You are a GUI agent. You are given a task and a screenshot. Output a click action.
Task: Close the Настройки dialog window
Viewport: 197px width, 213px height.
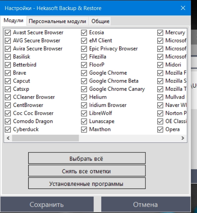point(183,8)
